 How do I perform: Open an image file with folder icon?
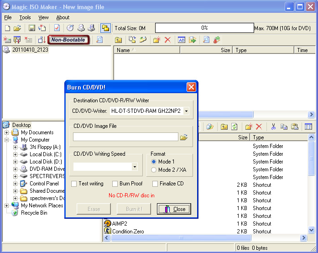point(17,28)
